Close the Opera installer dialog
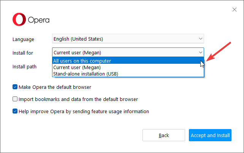Viewport: 244px width, 153px height. [234, 9]
